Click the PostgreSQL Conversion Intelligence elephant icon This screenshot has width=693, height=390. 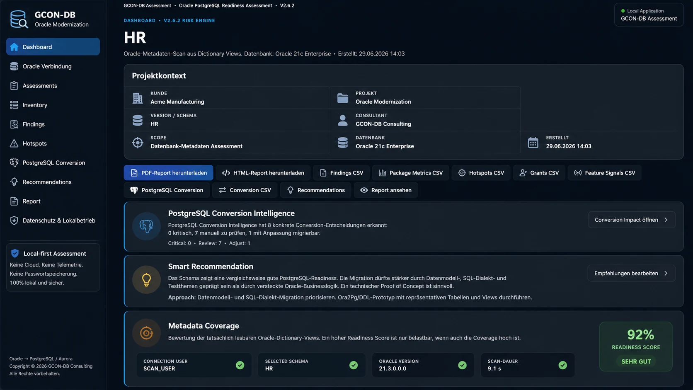click(146, 226)
